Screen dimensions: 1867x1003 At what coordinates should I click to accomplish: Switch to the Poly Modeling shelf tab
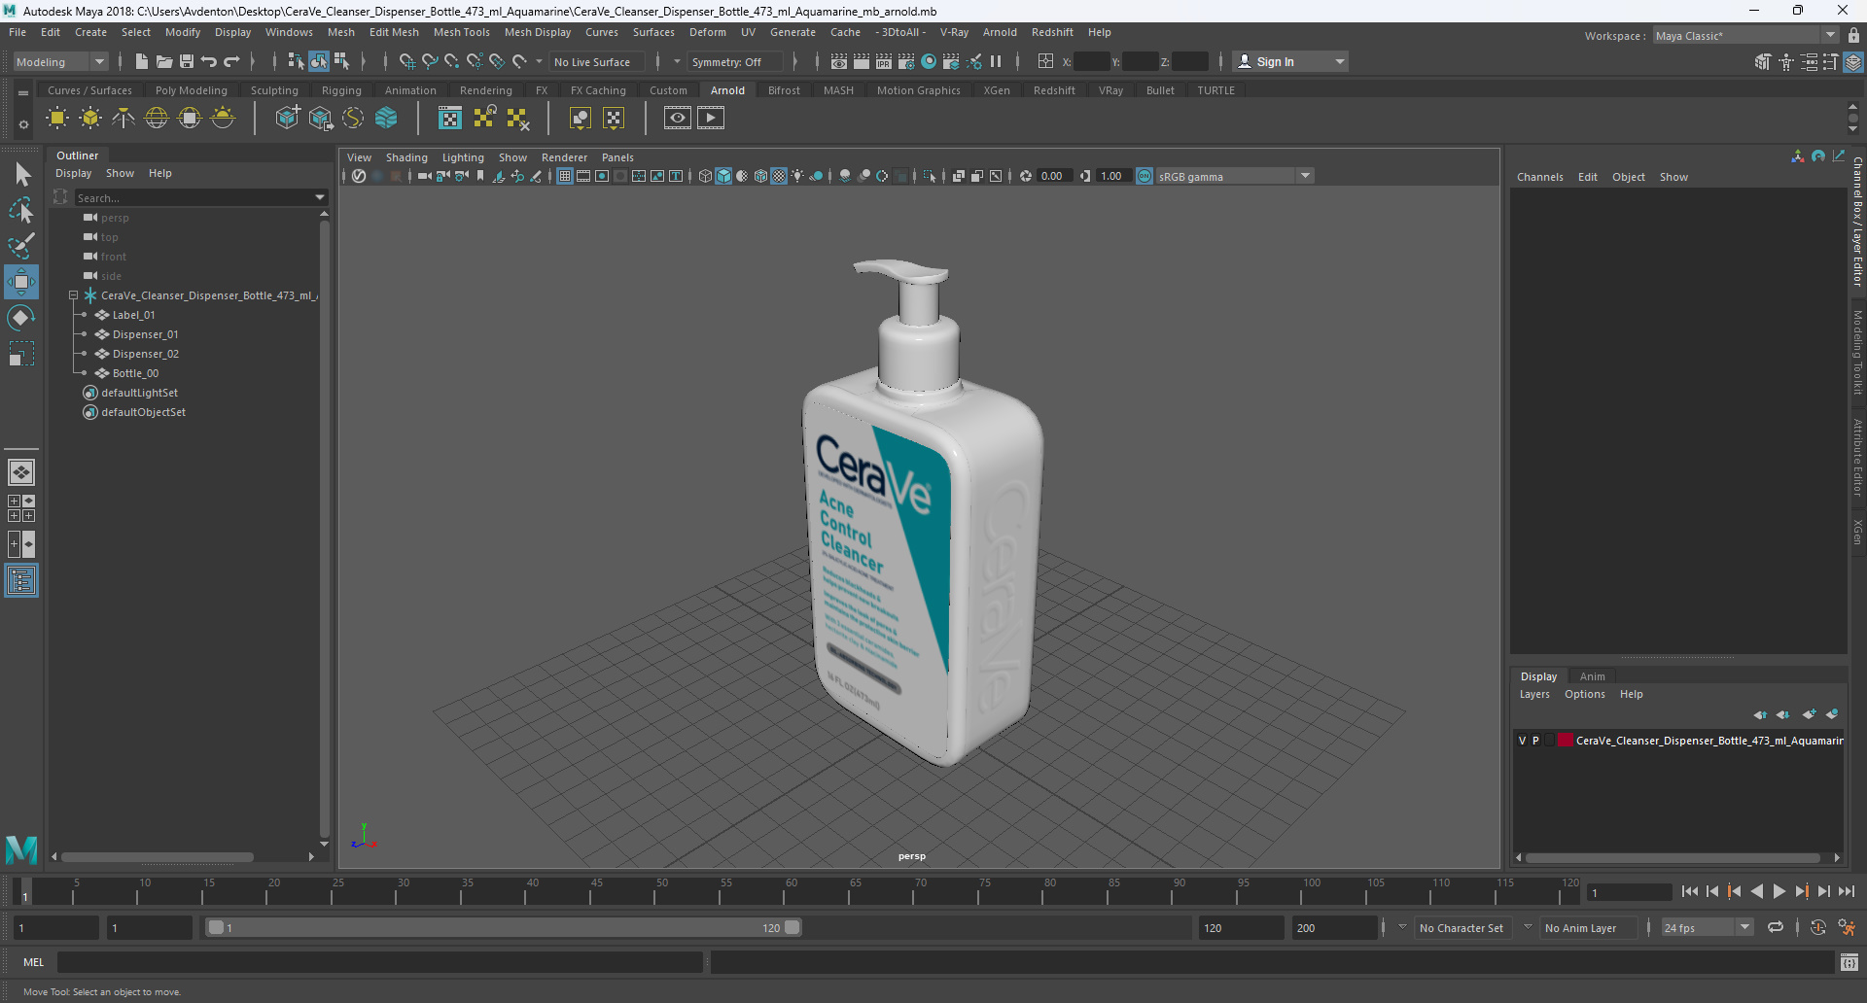pyautogui.click(x=191, y=90)
